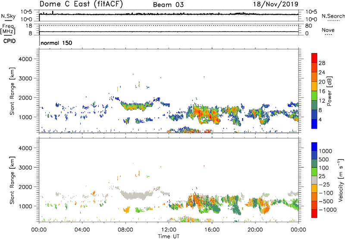345x239 pixels.
Task: Click the "20:00" time axis label
Action: point(255,230)
